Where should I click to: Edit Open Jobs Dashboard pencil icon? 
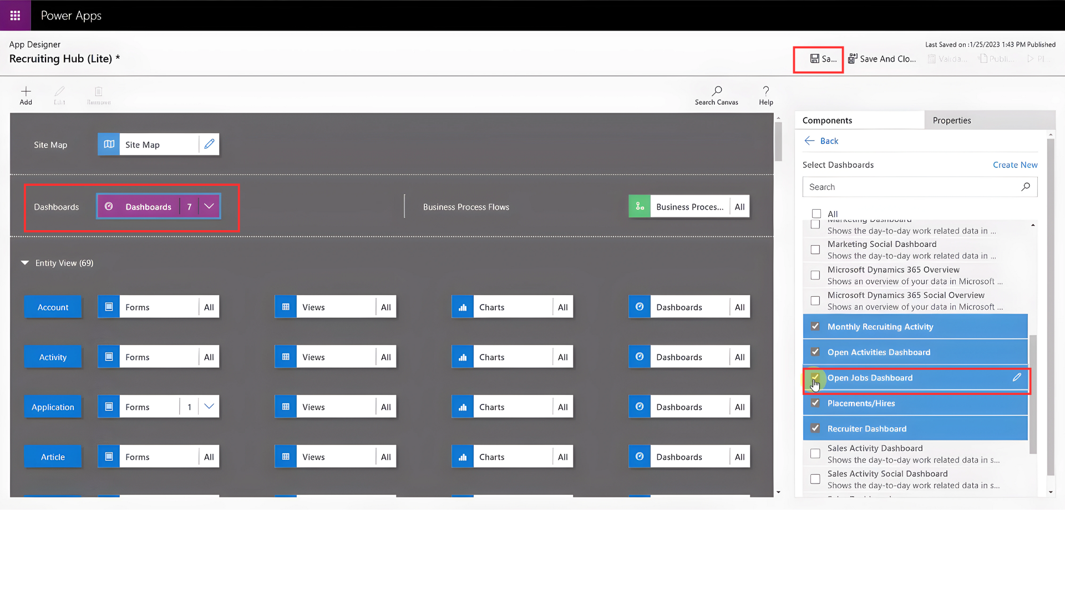click(x=1017, y=377)
